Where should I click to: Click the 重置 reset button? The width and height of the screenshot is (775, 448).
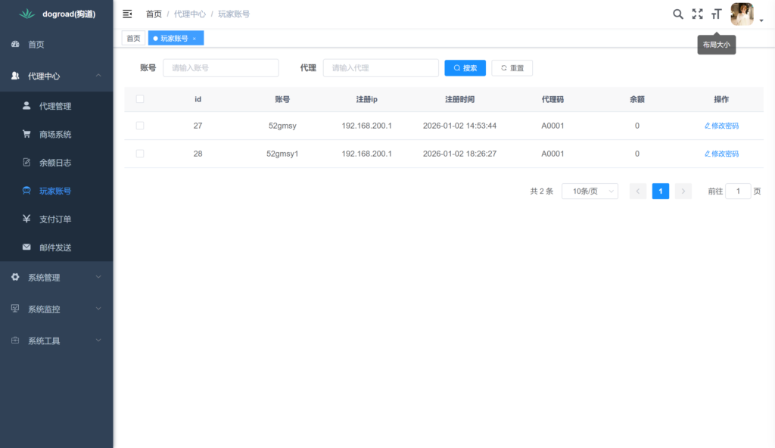point(512,67)
